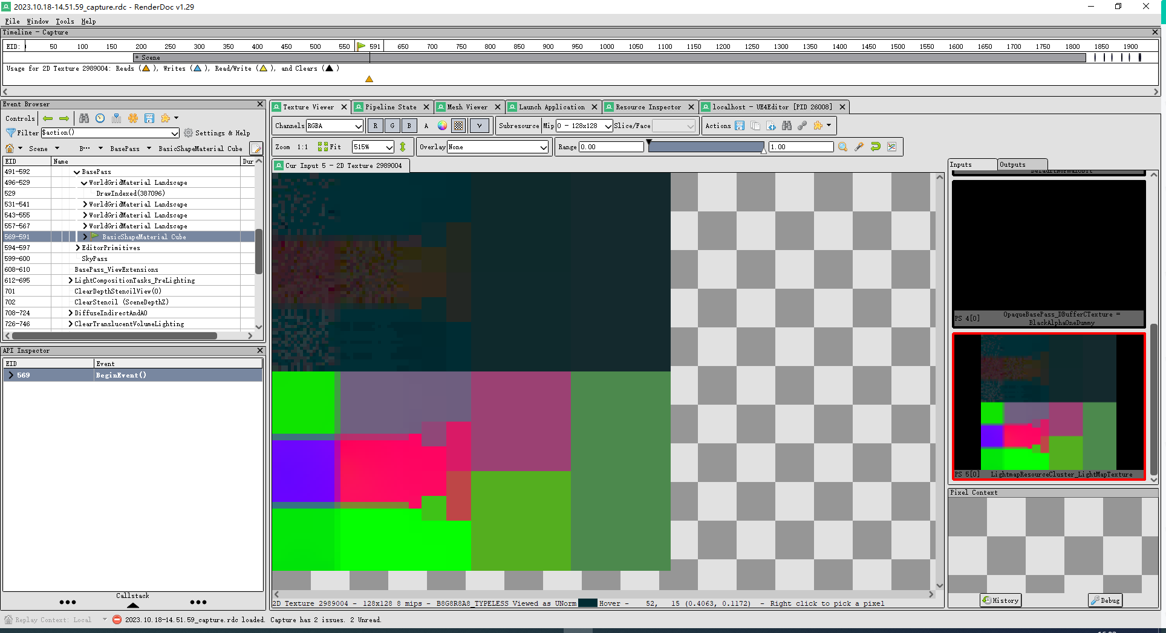Screen dimensions: 1166x633
Task: Open the Channels RGBA dropdown
Action: [335, 126]
